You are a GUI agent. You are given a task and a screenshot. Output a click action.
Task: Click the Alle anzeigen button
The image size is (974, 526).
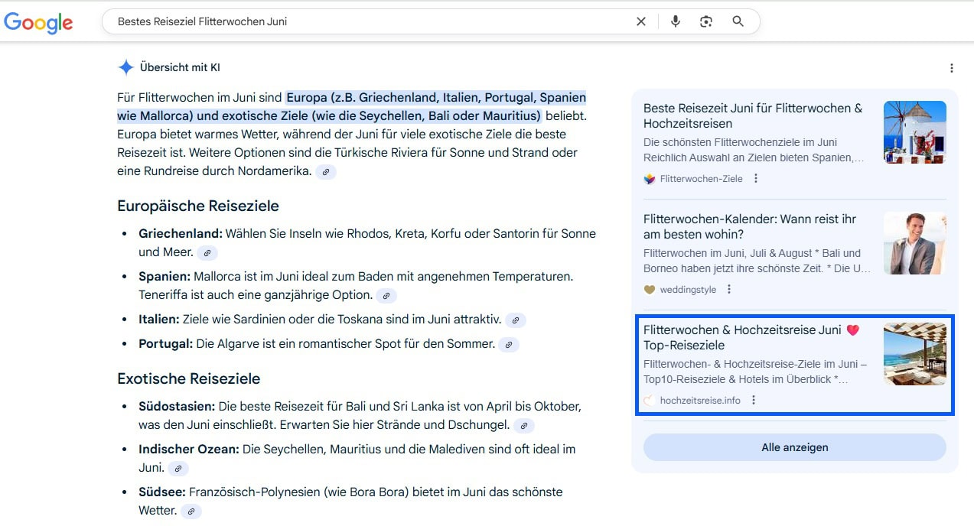(x=794, y=447)
